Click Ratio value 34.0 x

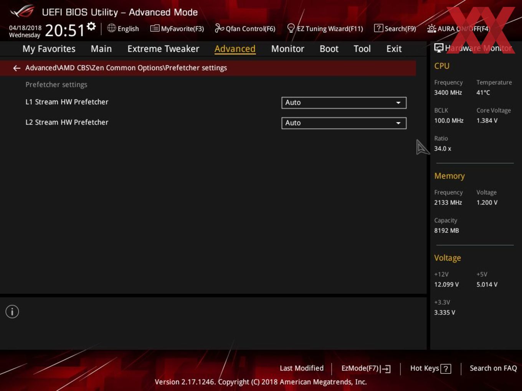click(443, 148)
